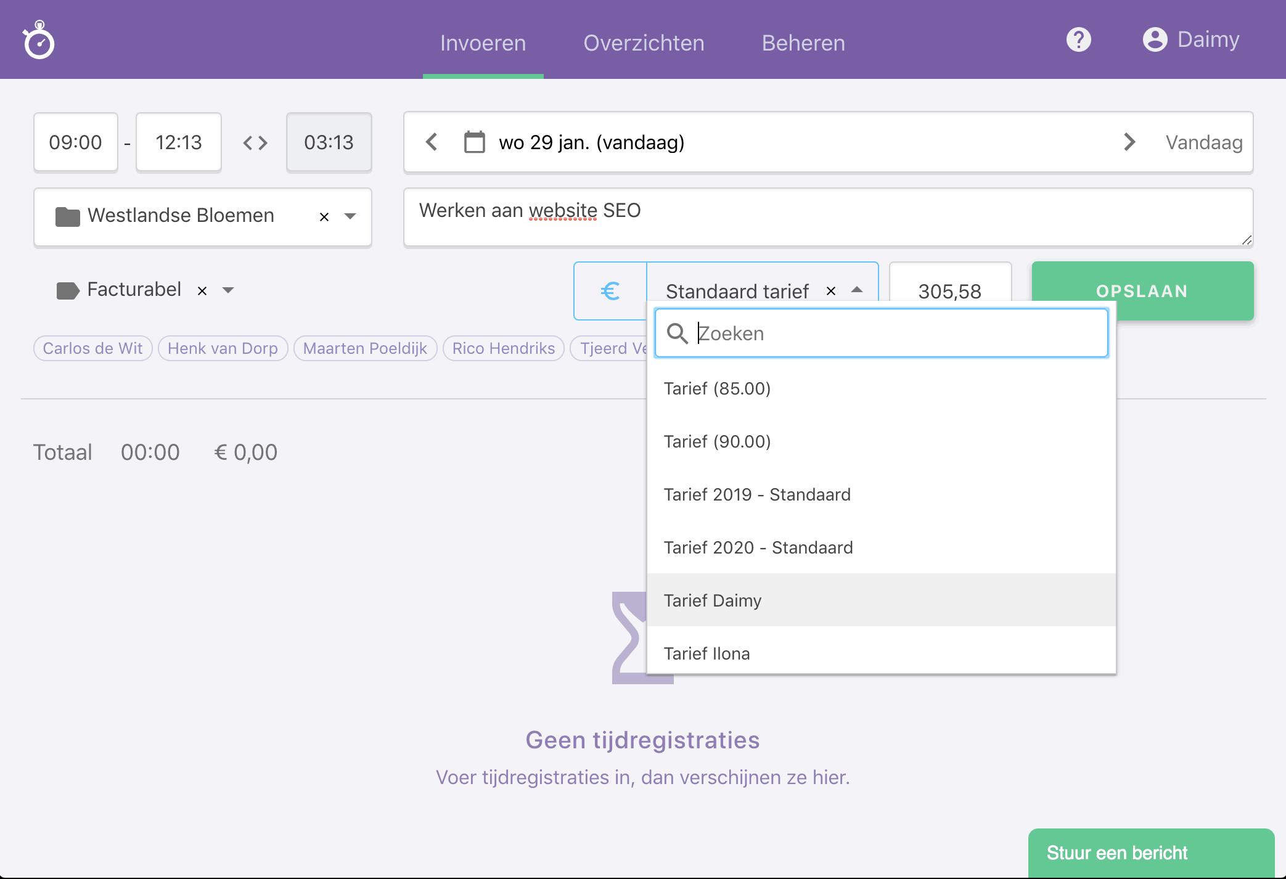Expand the Facturabel label dropdown

[x=228, y=290]
